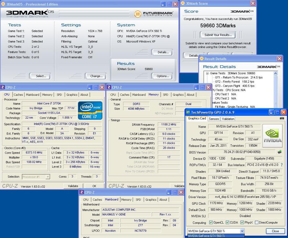Click the Bus Interface question mark in GPU-Z
This screenshot has height=238, width=288.
282,165
